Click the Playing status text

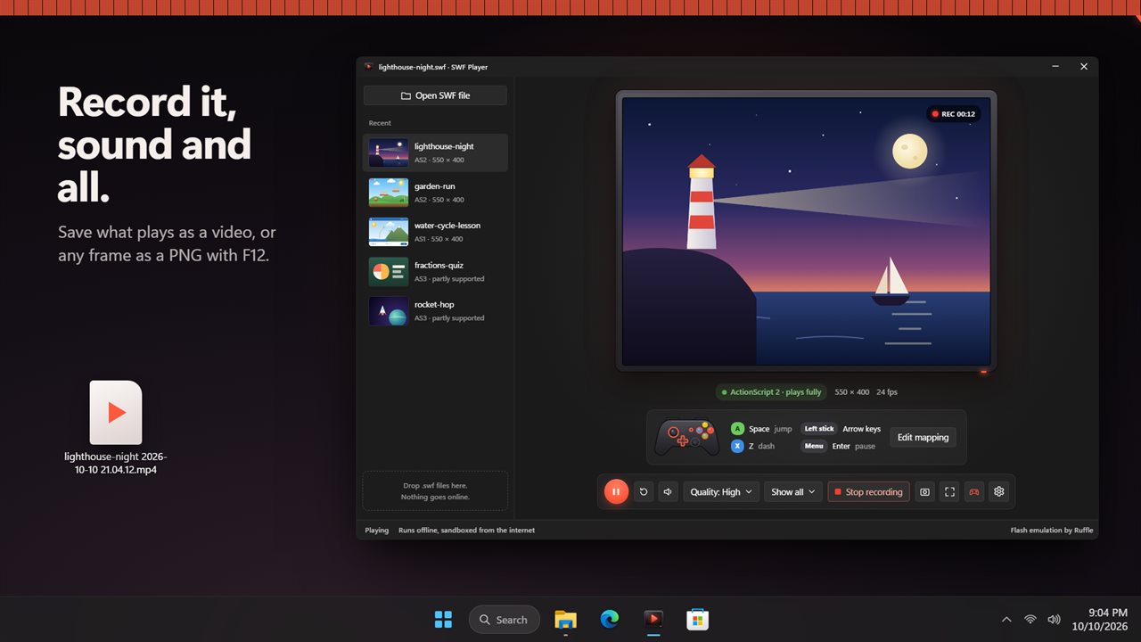(x=377, y=530)
